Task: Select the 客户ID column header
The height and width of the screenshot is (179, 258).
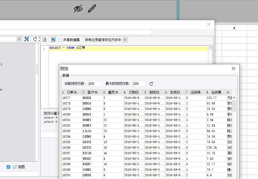Action: coord(93,92)
